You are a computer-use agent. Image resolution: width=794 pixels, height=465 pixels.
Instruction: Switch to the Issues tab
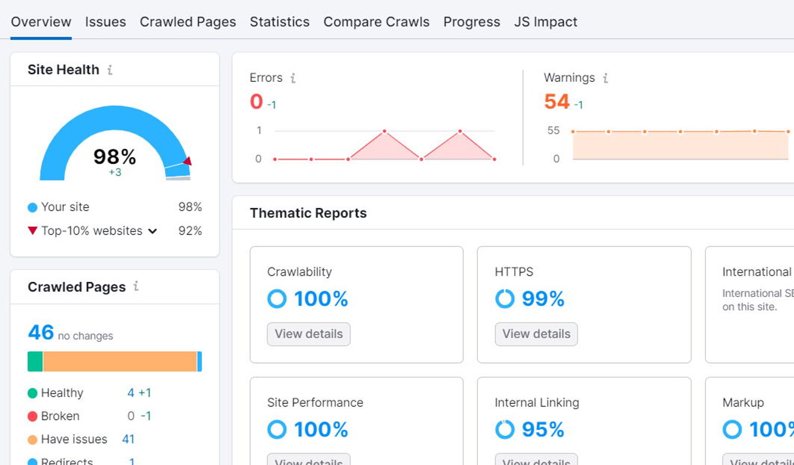[x=105, y=22]
